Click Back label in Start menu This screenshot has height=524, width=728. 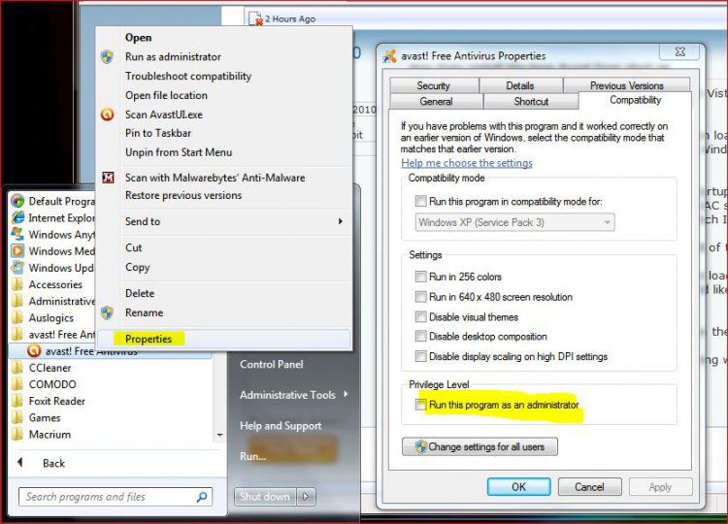pyautogui.click(x=53, y=463)
